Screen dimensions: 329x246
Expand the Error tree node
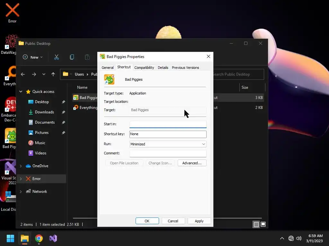point(21,179)
